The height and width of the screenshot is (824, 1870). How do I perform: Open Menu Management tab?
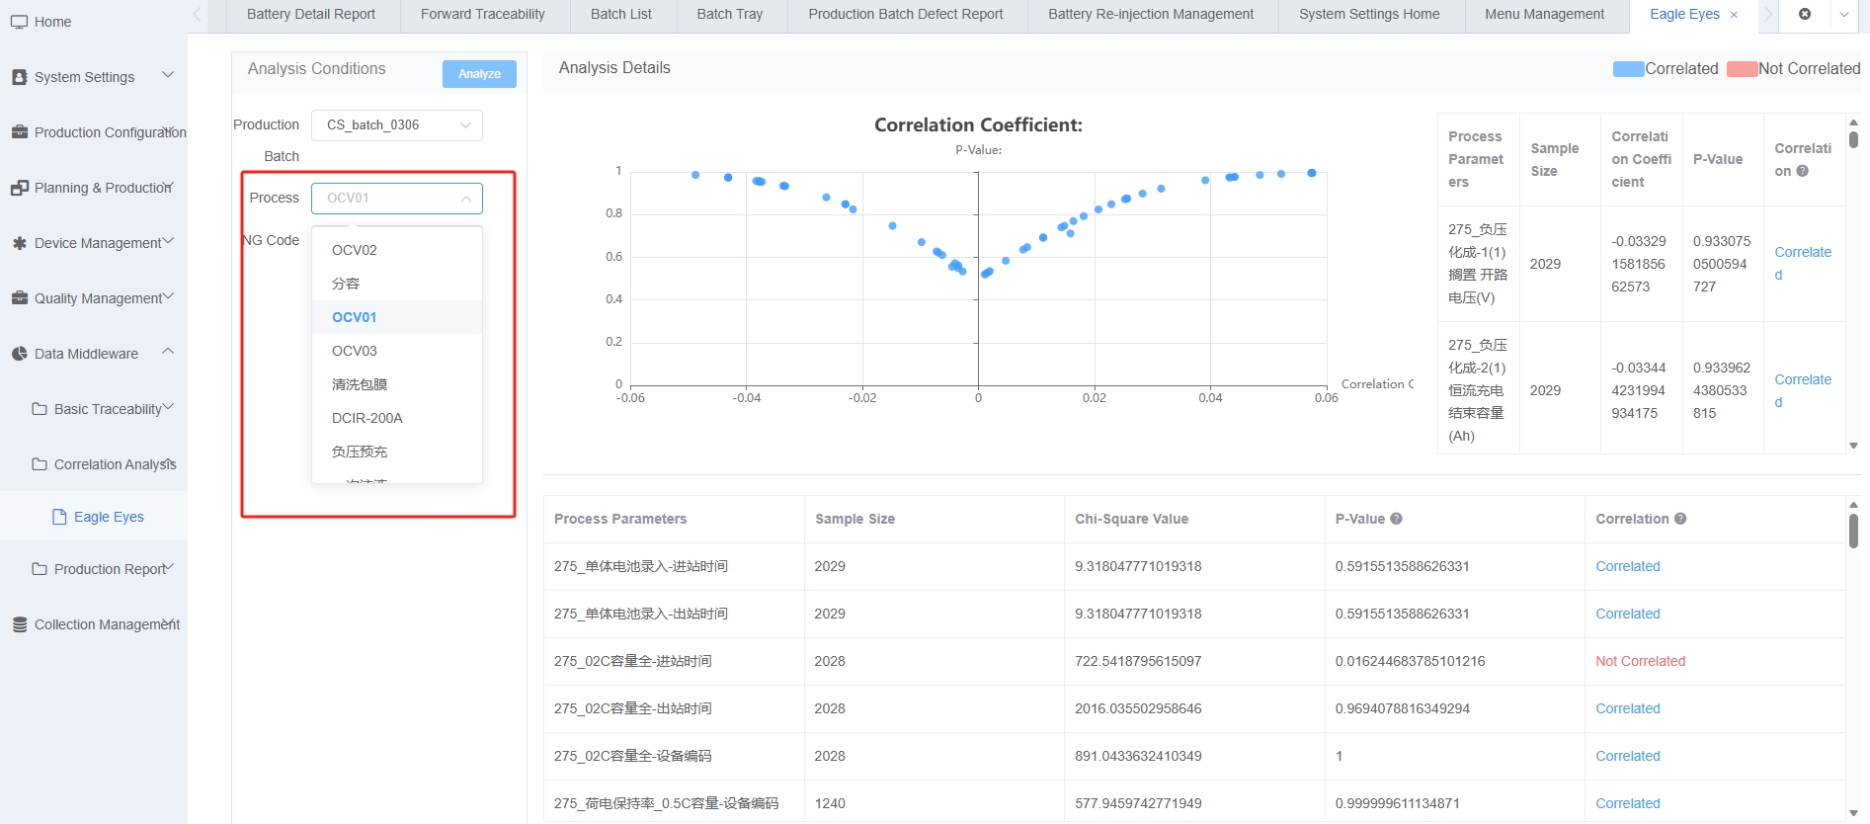[1545, 15]
